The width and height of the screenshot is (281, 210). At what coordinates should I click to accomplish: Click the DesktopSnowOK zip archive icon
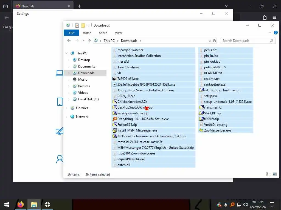(x=114, y=107)
